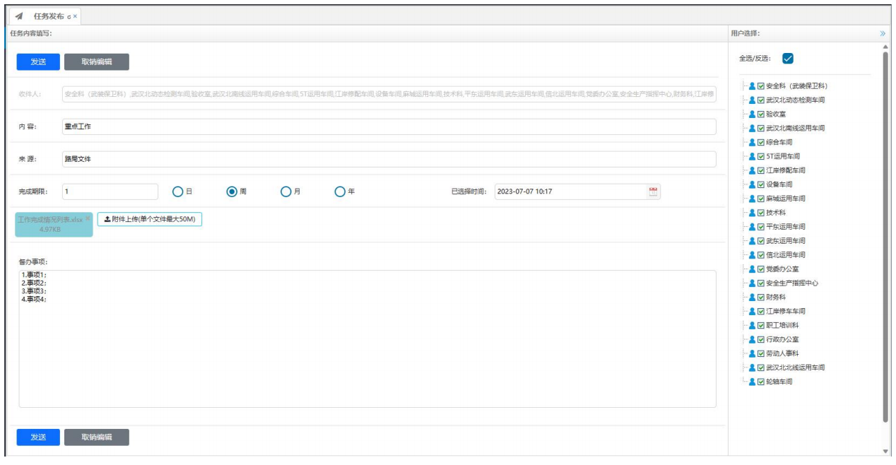The width and height of the screenshot is (896, 465).
Task: Collapse the 用户选择 panel with double chevron
Action: click(x=883, y=33)
